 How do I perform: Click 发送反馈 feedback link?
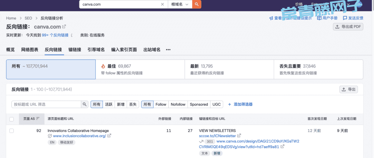click(x=353, y=18)
